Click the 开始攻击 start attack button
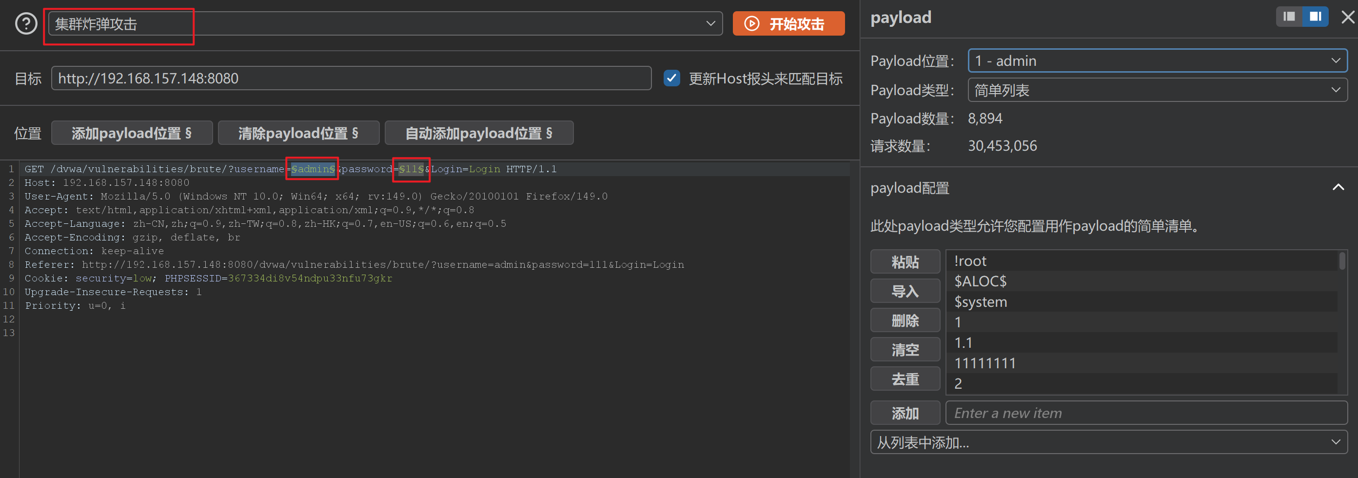The height and width of the screenshot is (478, 1358). pos(788,24)
